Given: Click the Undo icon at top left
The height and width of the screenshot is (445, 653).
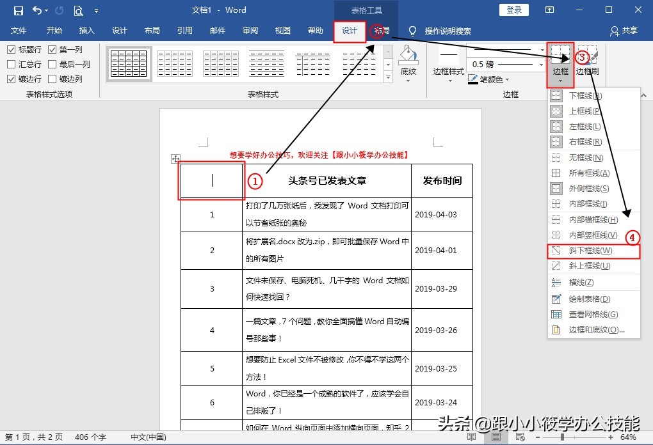Looking at the screenshot, I should point(36,9).
